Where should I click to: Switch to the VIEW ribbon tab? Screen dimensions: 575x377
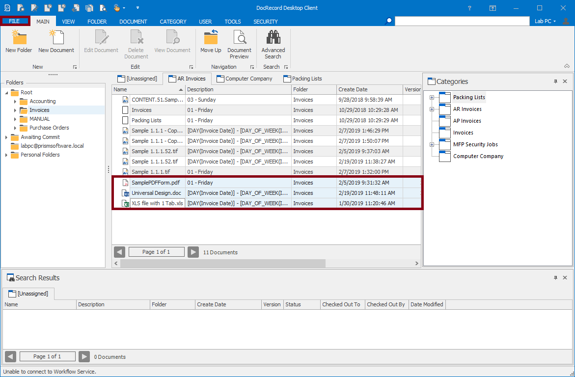pos(68,22)
